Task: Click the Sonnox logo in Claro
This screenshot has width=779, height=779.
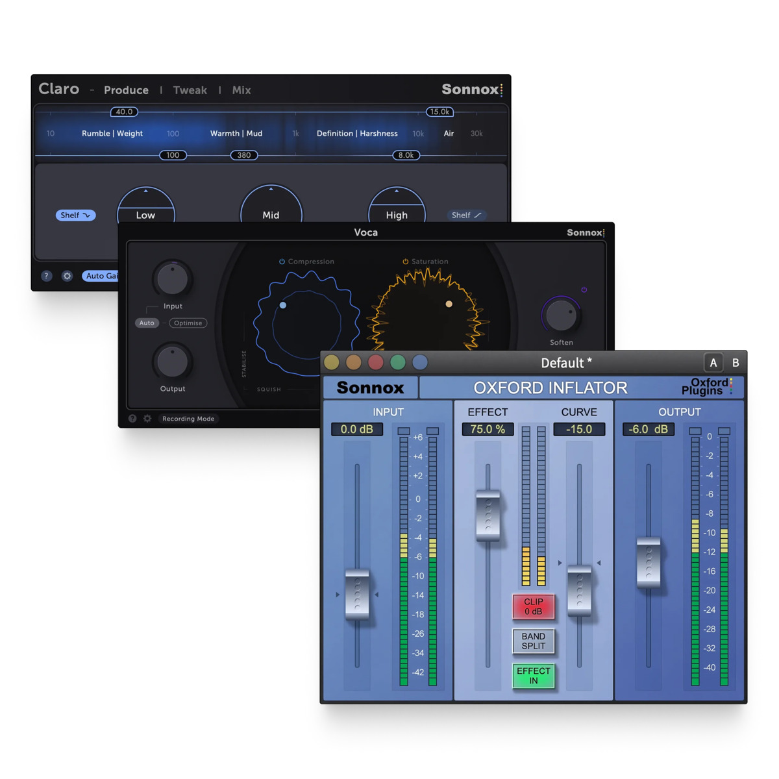Action: (x=472, y=90)
